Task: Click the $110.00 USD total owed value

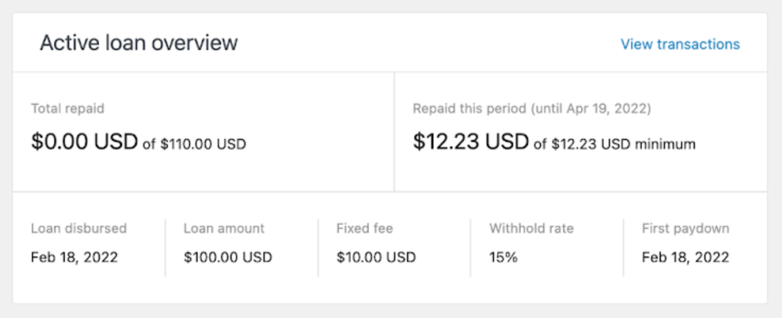Action: point(203,143)
